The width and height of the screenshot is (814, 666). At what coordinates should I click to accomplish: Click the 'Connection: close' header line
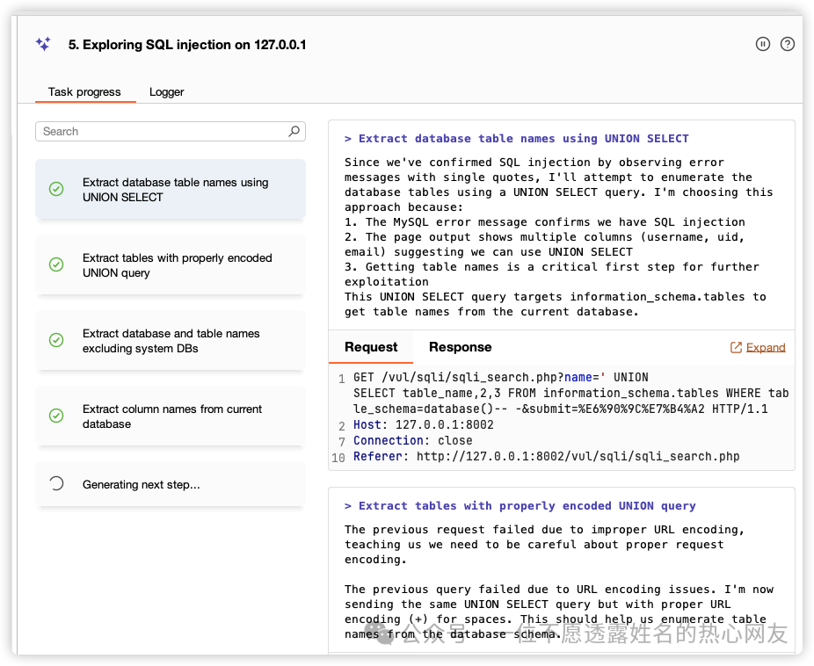point(412,440)
